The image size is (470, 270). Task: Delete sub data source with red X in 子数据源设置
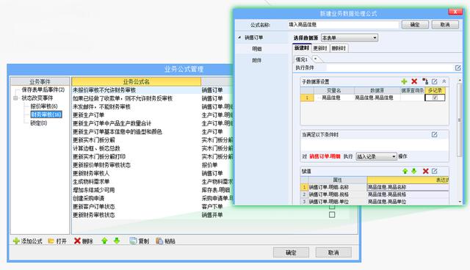point(414,81)
